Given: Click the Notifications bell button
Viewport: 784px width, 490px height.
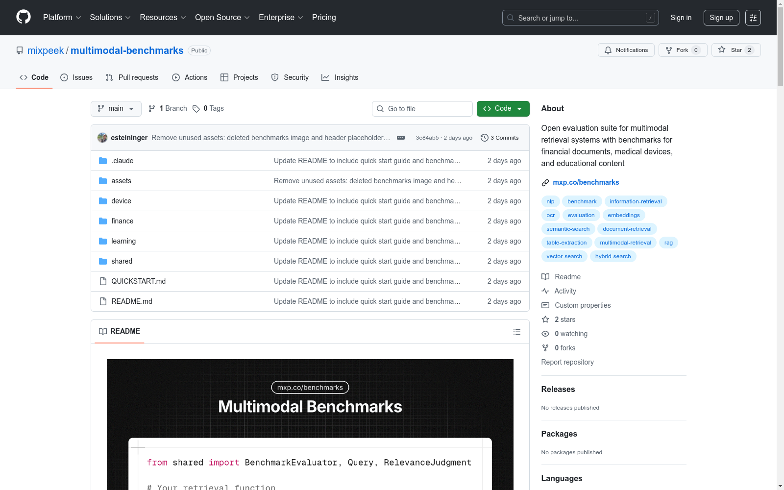Looking at the screenshot, I should [626, 50].
